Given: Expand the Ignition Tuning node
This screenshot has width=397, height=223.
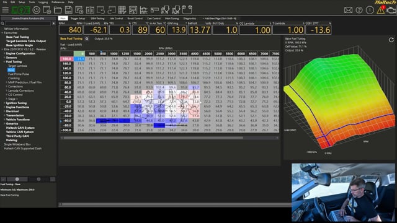Looking at the screenshot, I should tap(4, 103).
